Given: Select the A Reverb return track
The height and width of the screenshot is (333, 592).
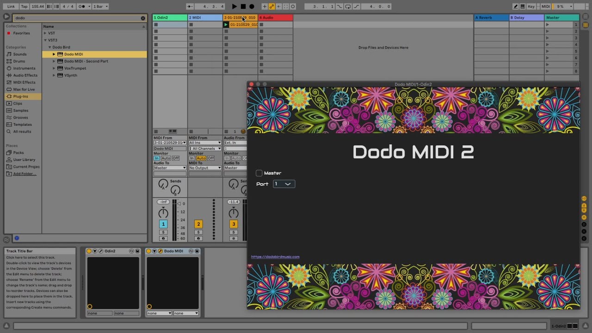Looking at the screenshot, I should [491, 18].
